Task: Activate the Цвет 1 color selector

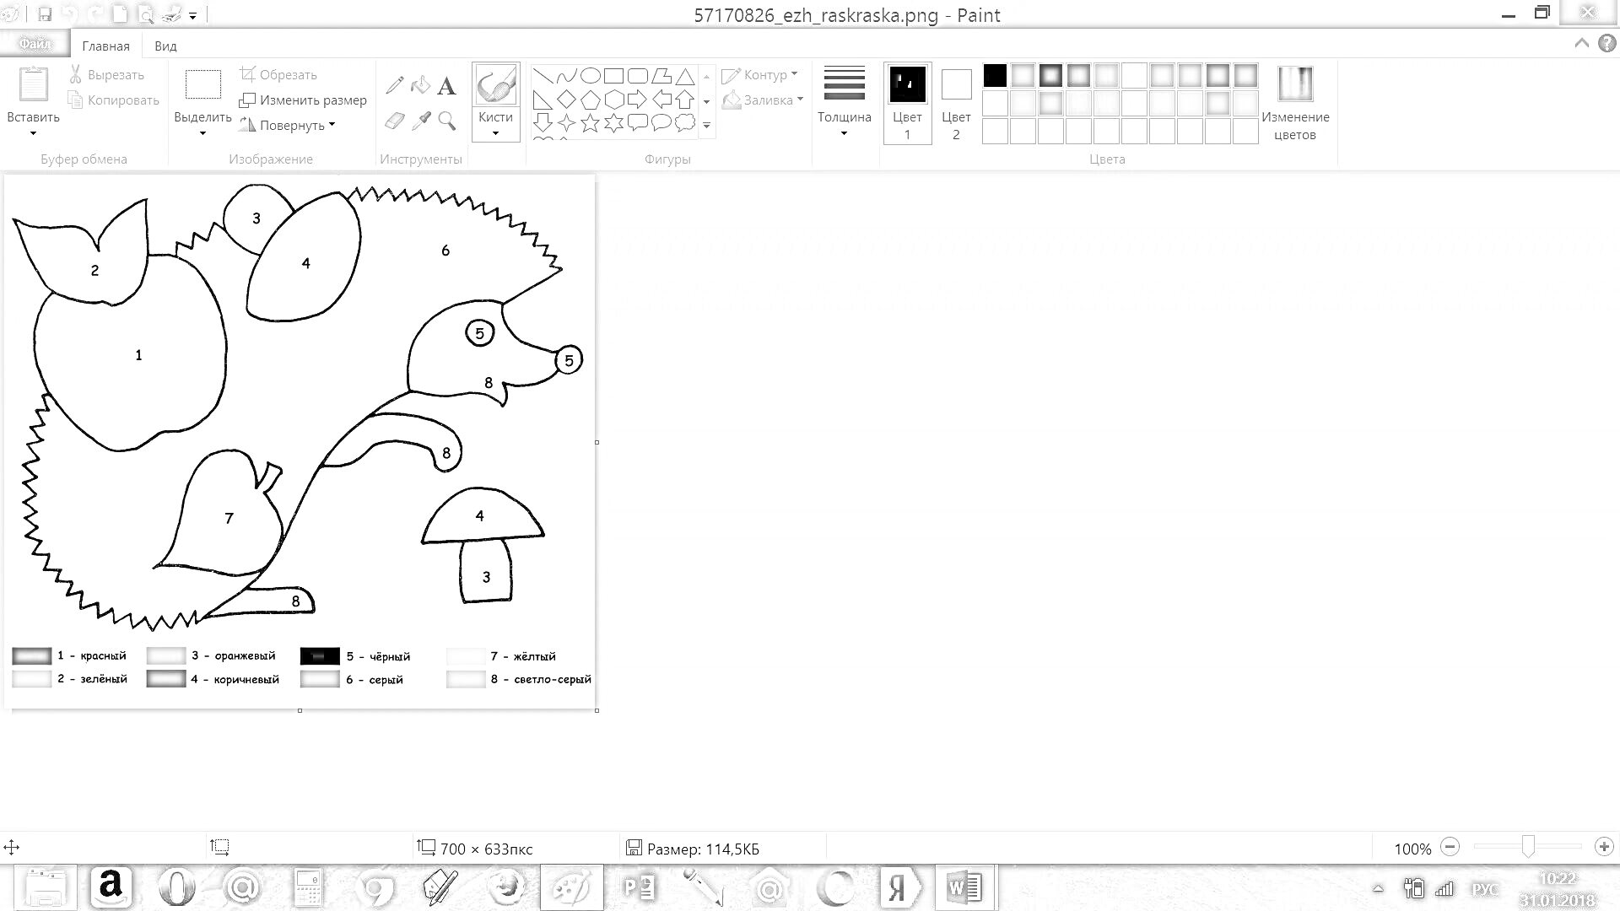Action: pyautogui.click(x=907, y=103)
